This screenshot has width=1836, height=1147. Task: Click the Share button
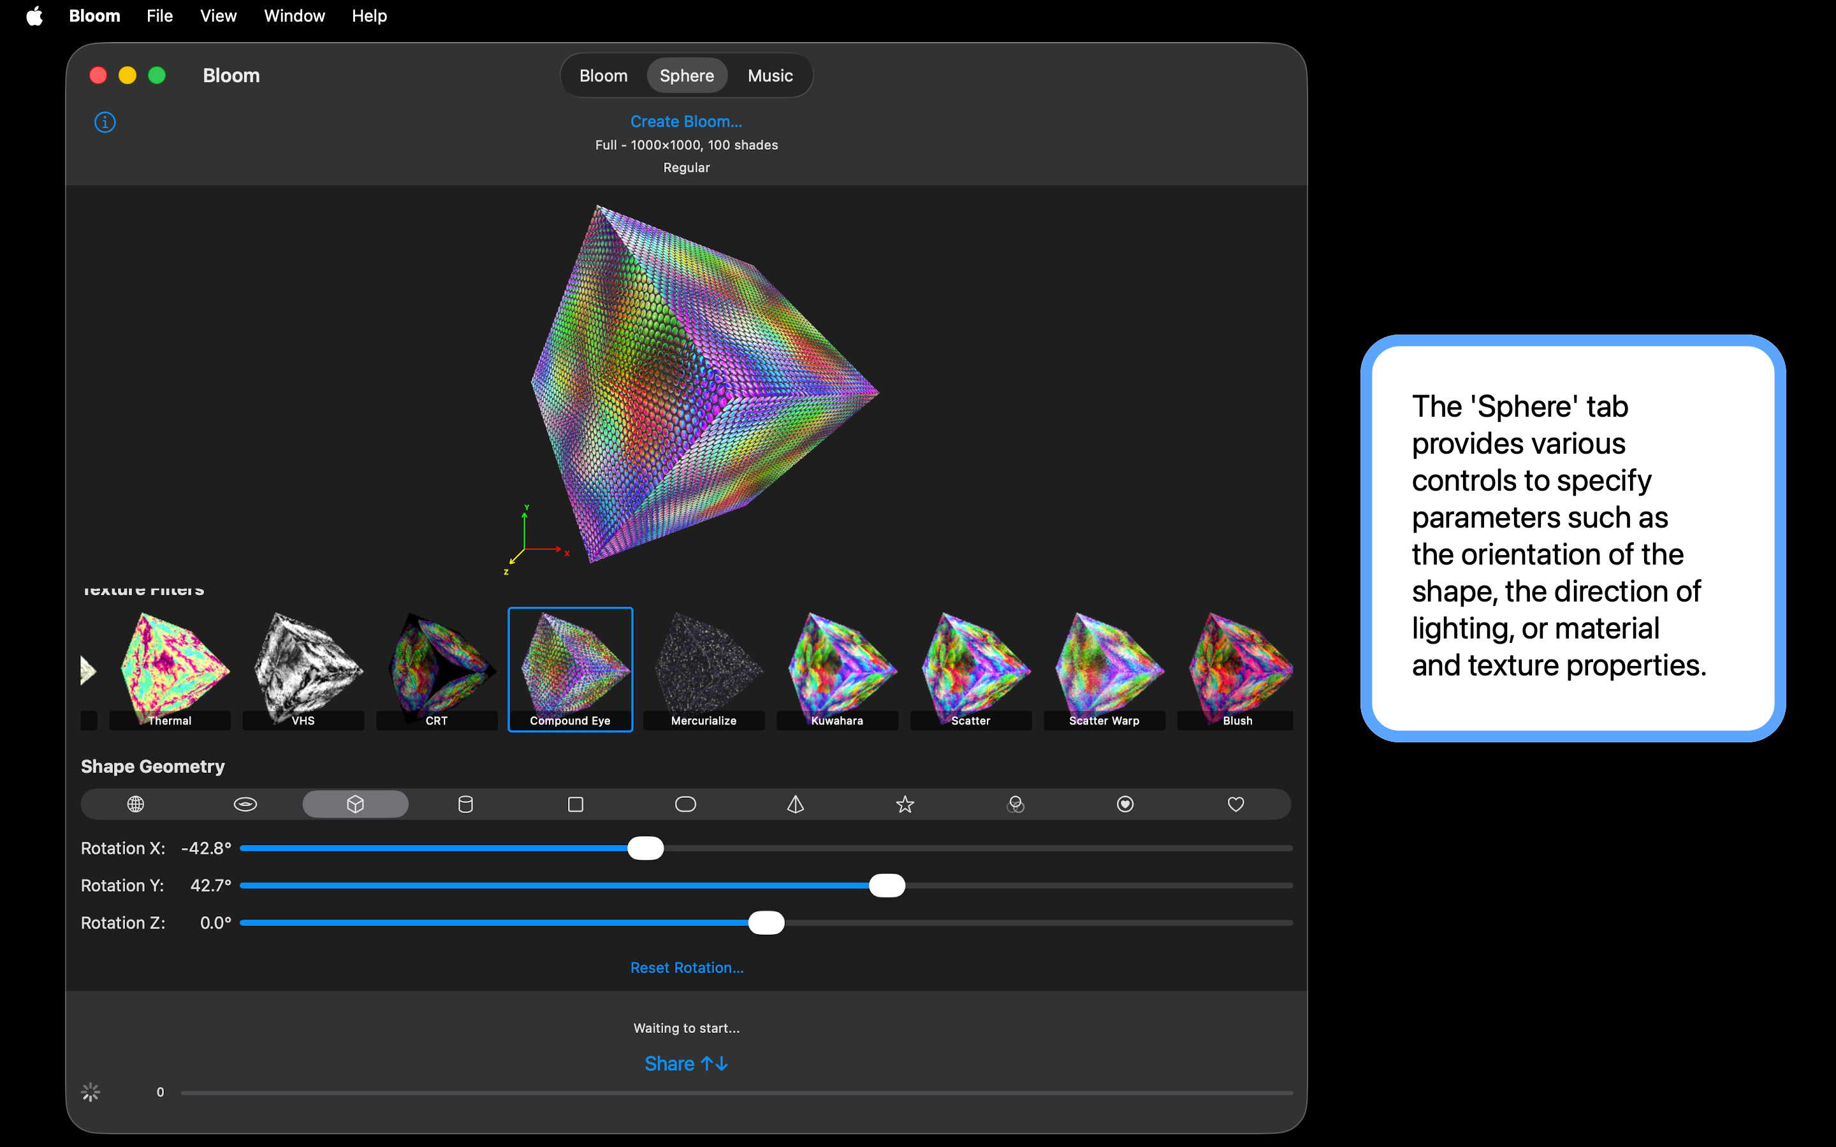tap(686, 1064)
